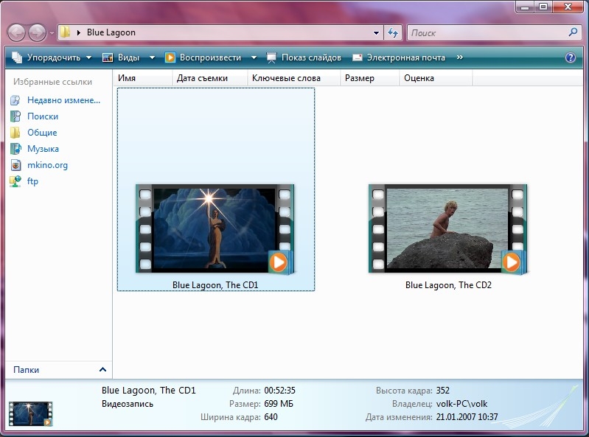Sort by the Размер column header
The height and width of the screenshot is (437, 589).
pyautogui.click(x=369, y=78)
